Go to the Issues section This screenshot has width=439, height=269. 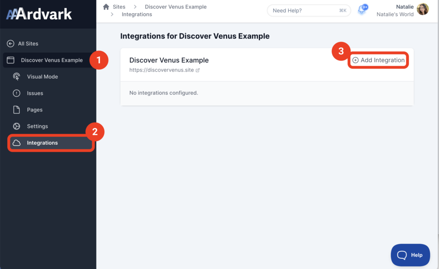click(35, 93)
